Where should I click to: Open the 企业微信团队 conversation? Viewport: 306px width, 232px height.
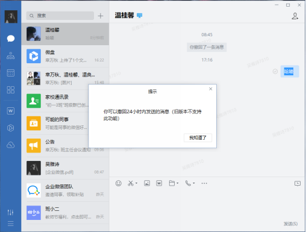(65, 190)
